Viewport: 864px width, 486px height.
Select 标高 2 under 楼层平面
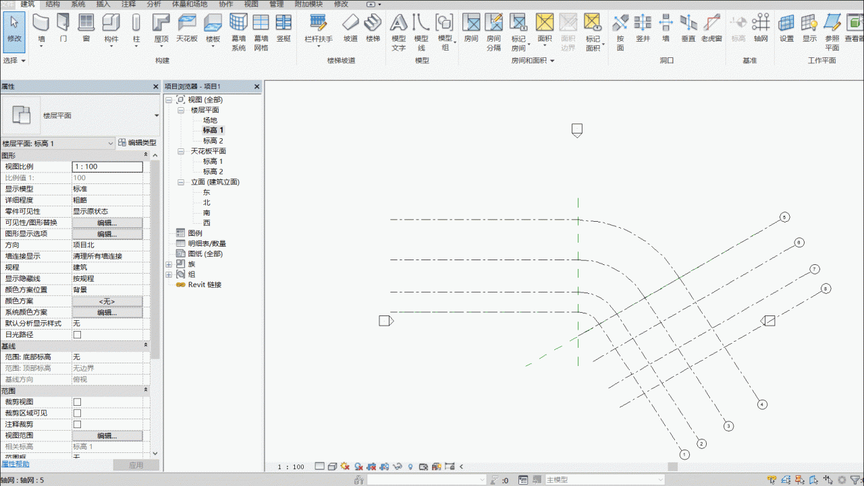tap(213, 141)
